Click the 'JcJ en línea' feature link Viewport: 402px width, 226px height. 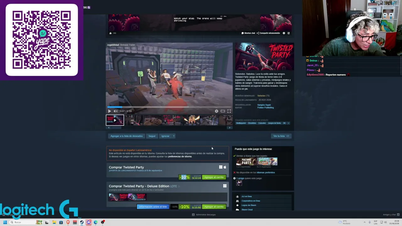coord(247,196)
